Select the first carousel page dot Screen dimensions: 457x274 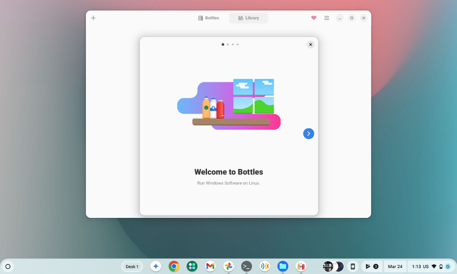223,45
